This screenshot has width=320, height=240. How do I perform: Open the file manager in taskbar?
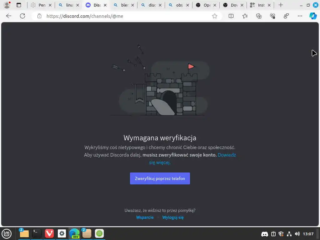tap(24, 233)
